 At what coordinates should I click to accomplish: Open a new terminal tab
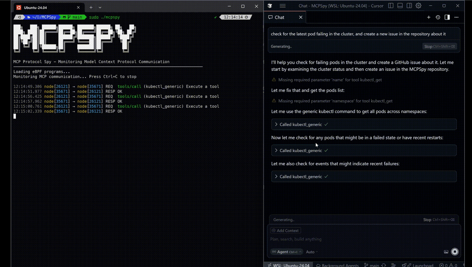[x=91, y=7]
